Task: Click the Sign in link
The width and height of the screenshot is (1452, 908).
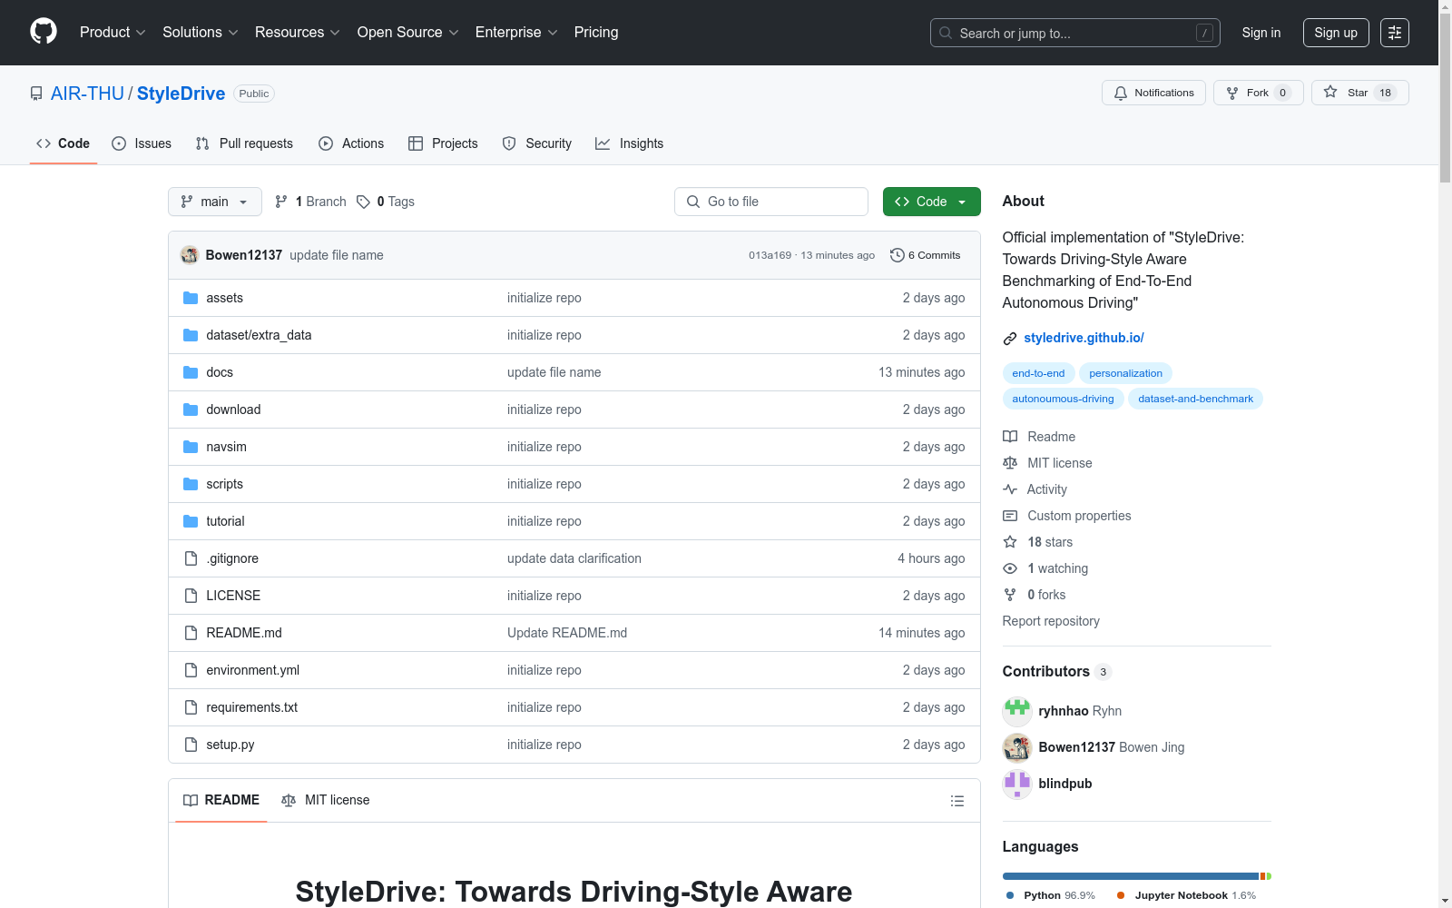Action: tap(1261, 33)
